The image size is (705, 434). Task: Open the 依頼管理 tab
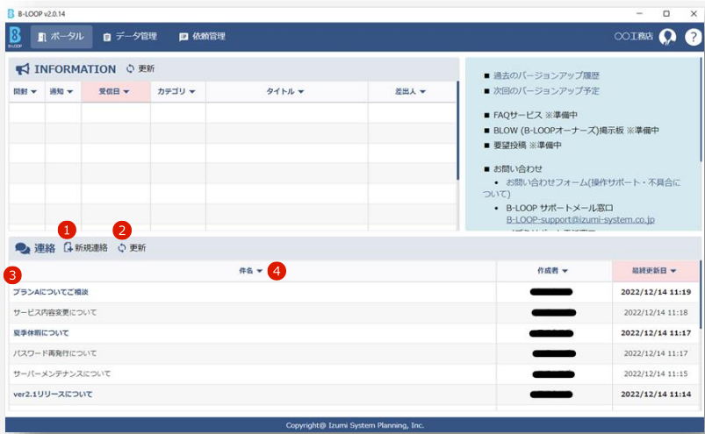click(202, 37)
